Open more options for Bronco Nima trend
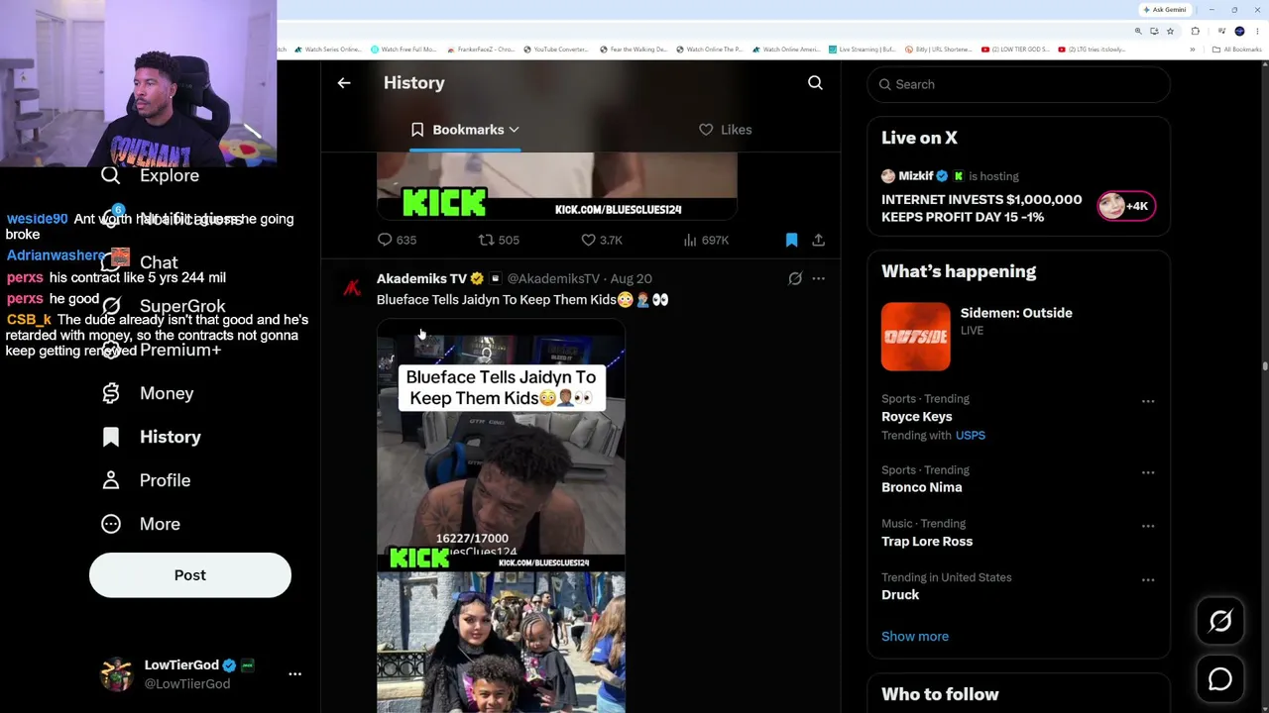Screen dimensions: 1269x713 [1148, 472]
